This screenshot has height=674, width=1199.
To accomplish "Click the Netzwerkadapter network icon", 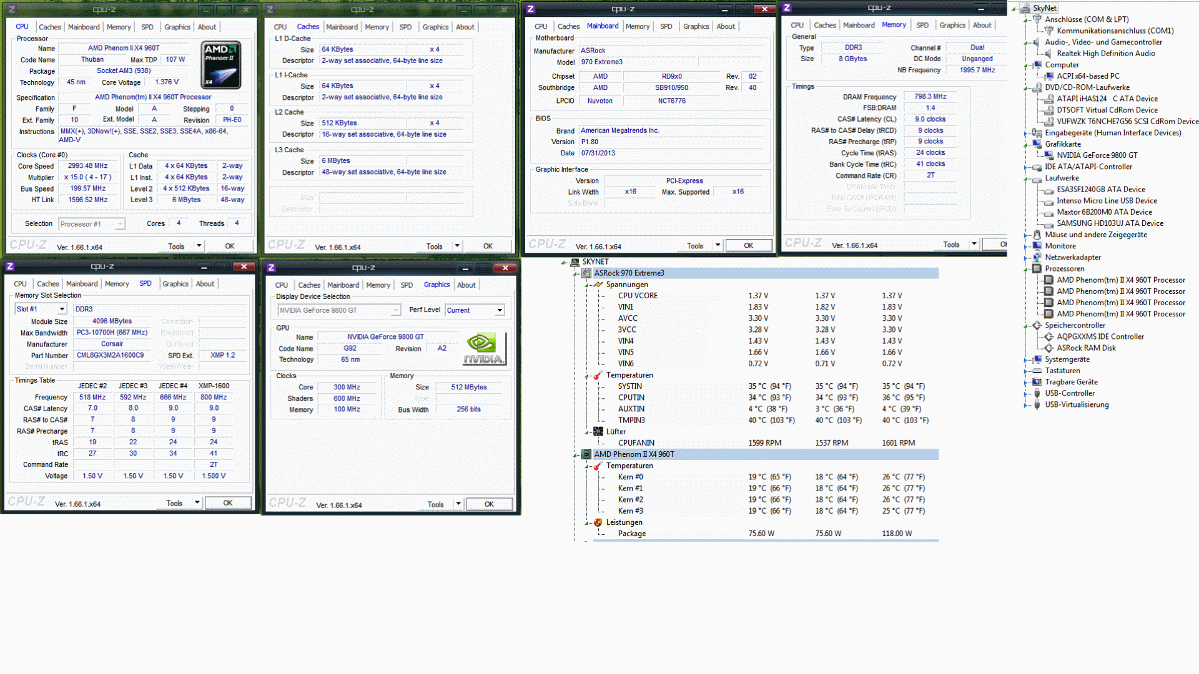I will click(x=1037, y=258).
